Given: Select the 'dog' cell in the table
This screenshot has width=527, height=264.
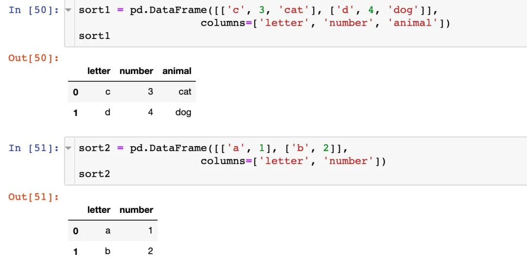Looking at the screenshot, I should pyautogui.click(x=183, y=113).
